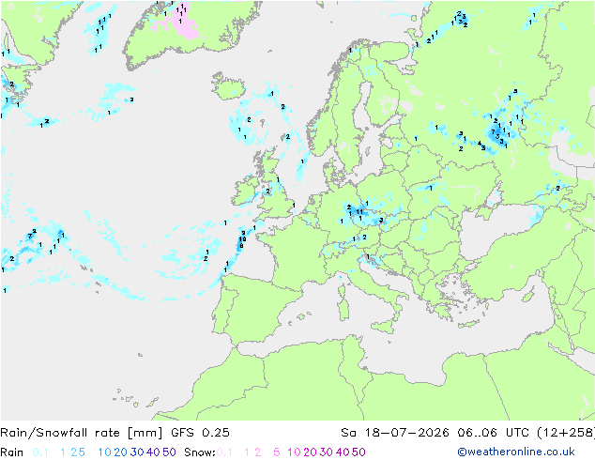This screenshot has width=595, height=460.
Task: Click the 'GFS 0.25' model label
Action: 200,433
